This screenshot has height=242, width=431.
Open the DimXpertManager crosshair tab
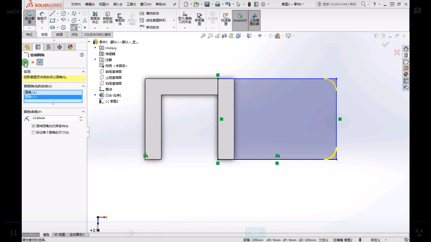coord(59,47)
